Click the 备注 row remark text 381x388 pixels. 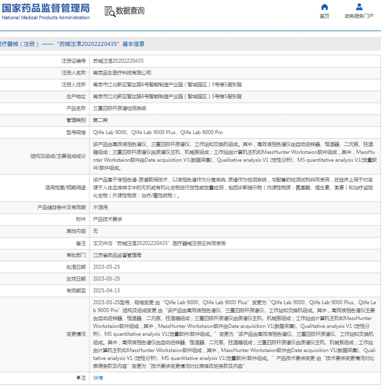159,243
